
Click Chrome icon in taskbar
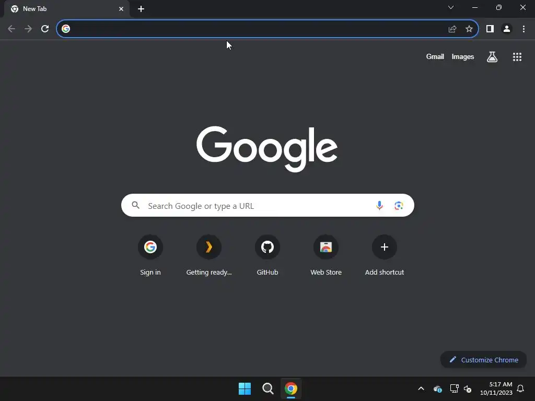[x=291, y=388]
